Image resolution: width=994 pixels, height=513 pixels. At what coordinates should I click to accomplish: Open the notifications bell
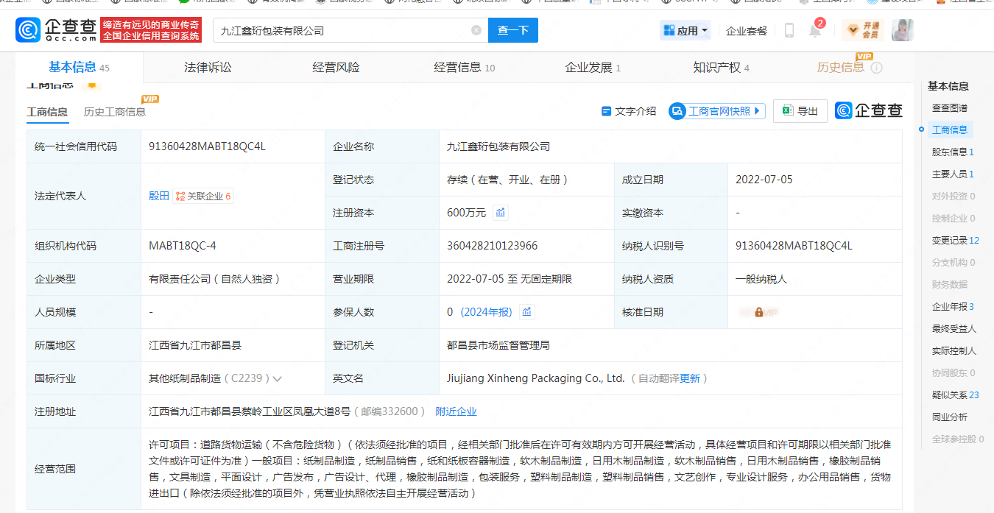point(814,31)
